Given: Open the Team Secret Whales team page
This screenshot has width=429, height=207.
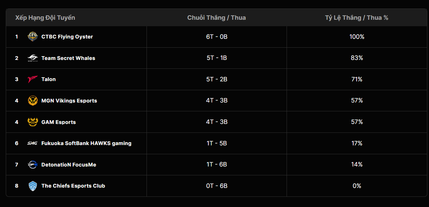Looking at the screenshot, I should [x=68, y=58].
